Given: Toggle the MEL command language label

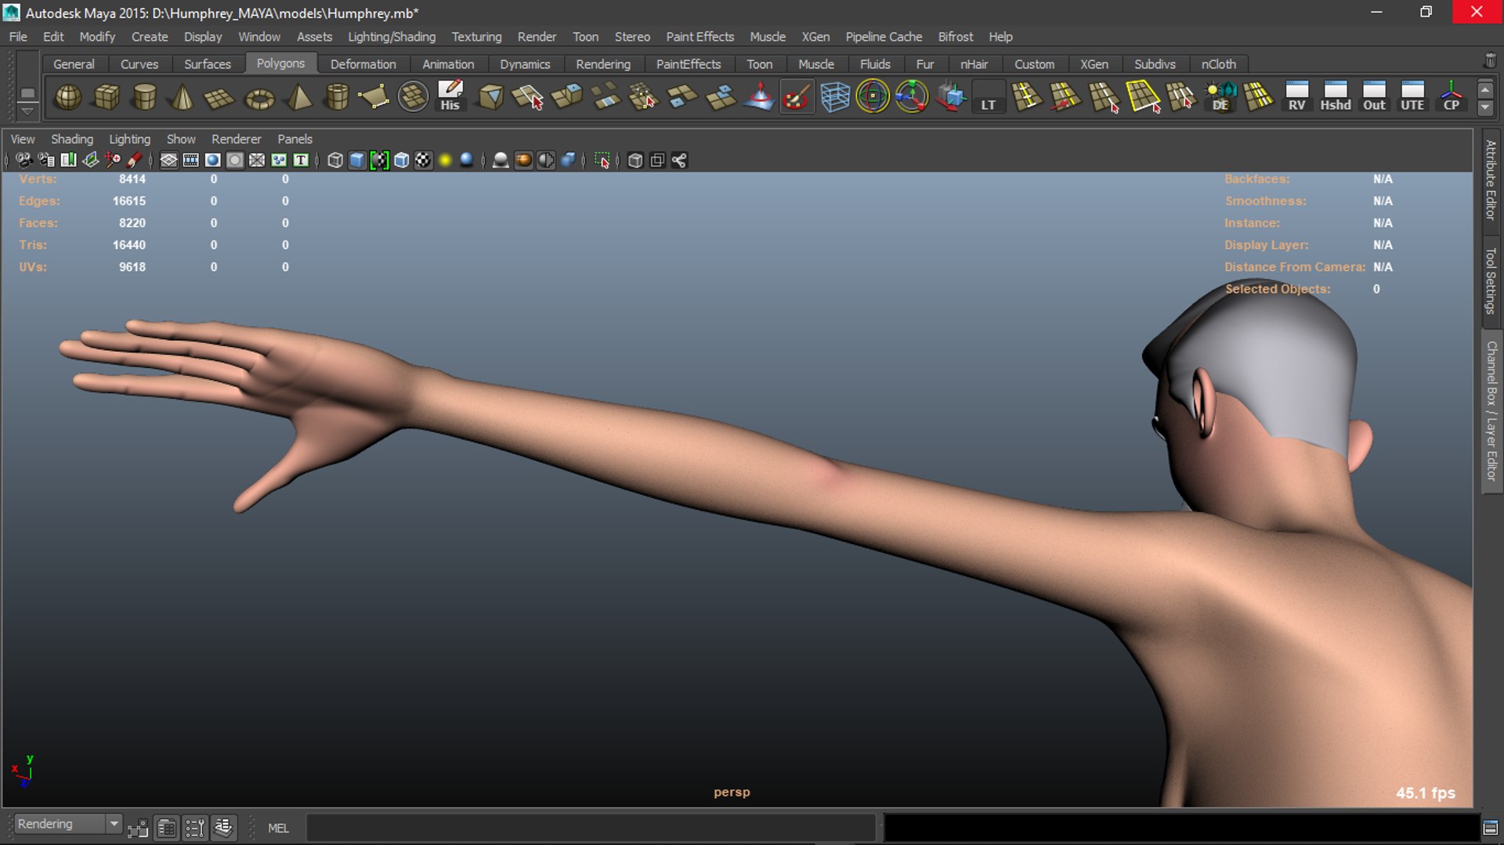Looking at the screenshot, I should [x=278, y=828].
